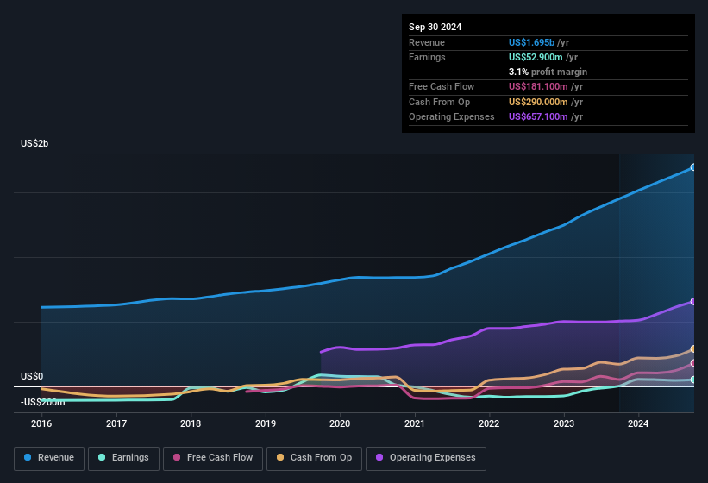The height and width of the screenshot is (483, 708).
Task: Click the Cash From Op label in tooltip
Action: coord(439,102)
